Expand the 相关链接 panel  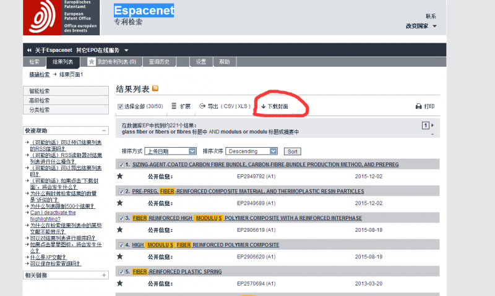click(x=104, y=275)
